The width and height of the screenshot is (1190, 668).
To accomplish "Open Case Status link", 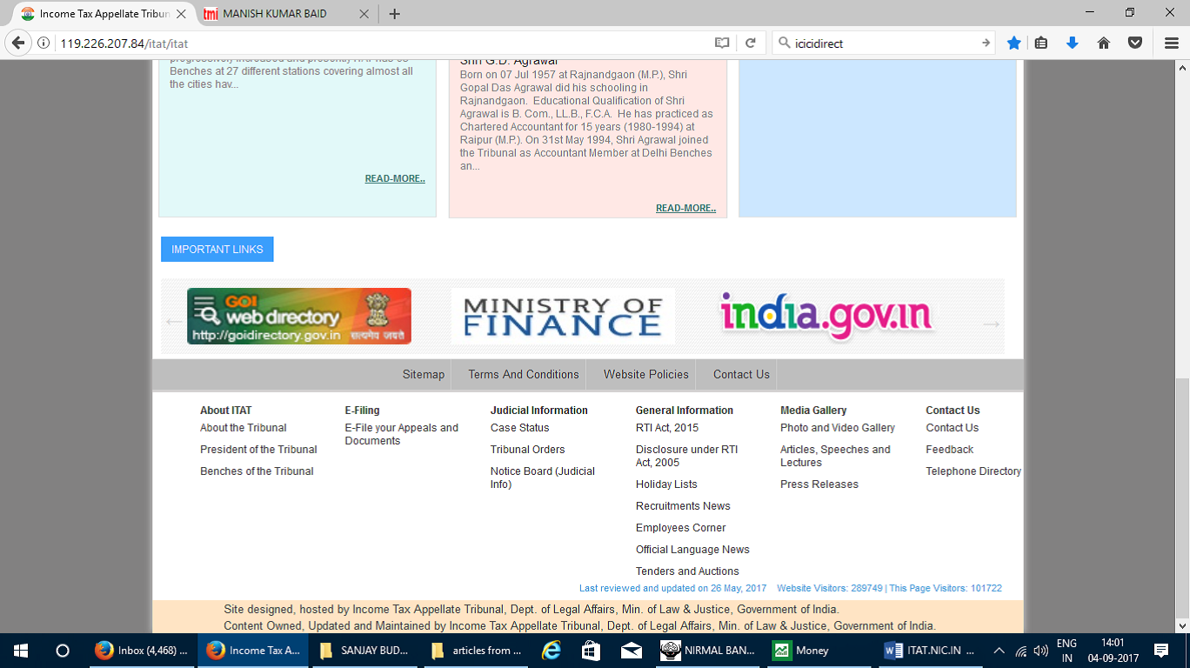I will click(519, 428).
